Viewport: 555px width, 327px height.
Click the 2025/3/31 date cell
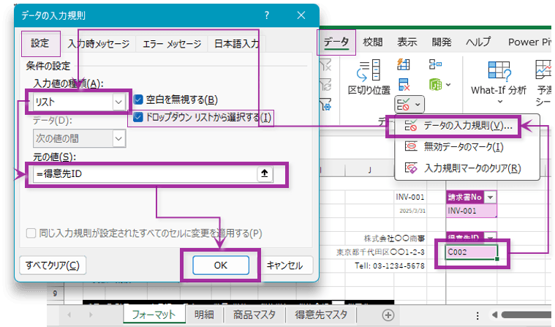(412, 211)
